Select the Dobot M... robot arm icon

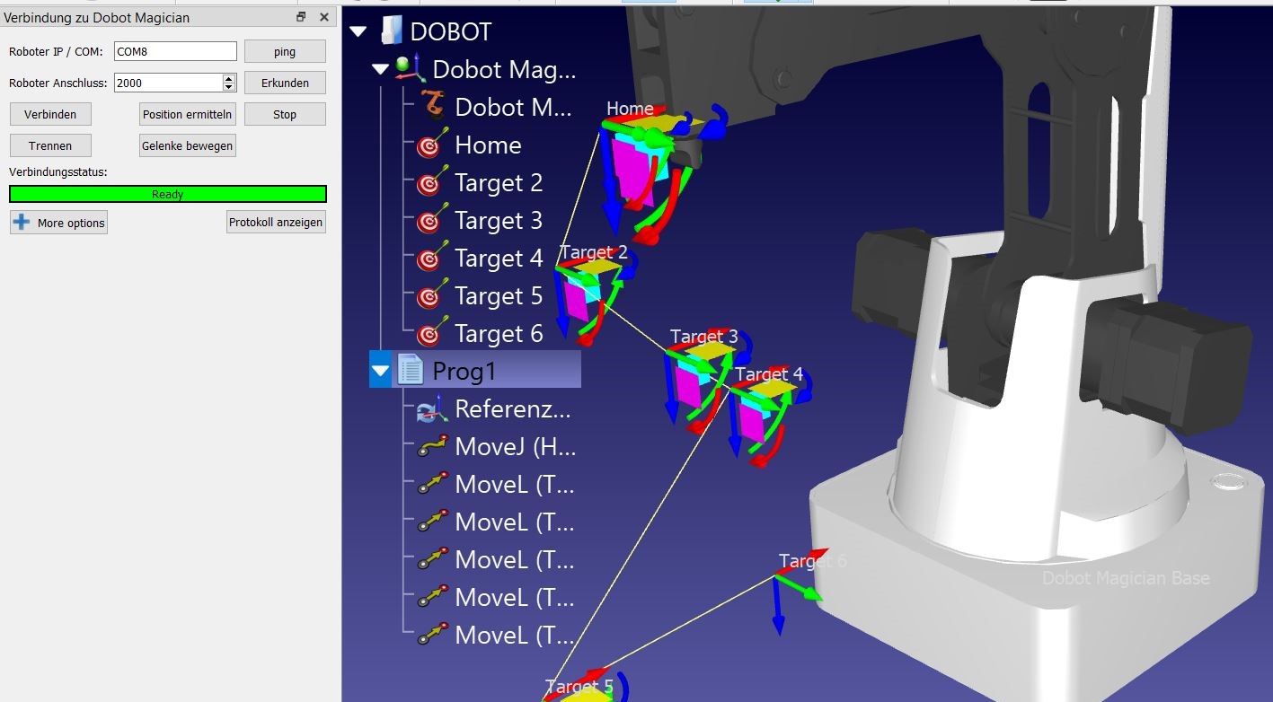point(432,107)
